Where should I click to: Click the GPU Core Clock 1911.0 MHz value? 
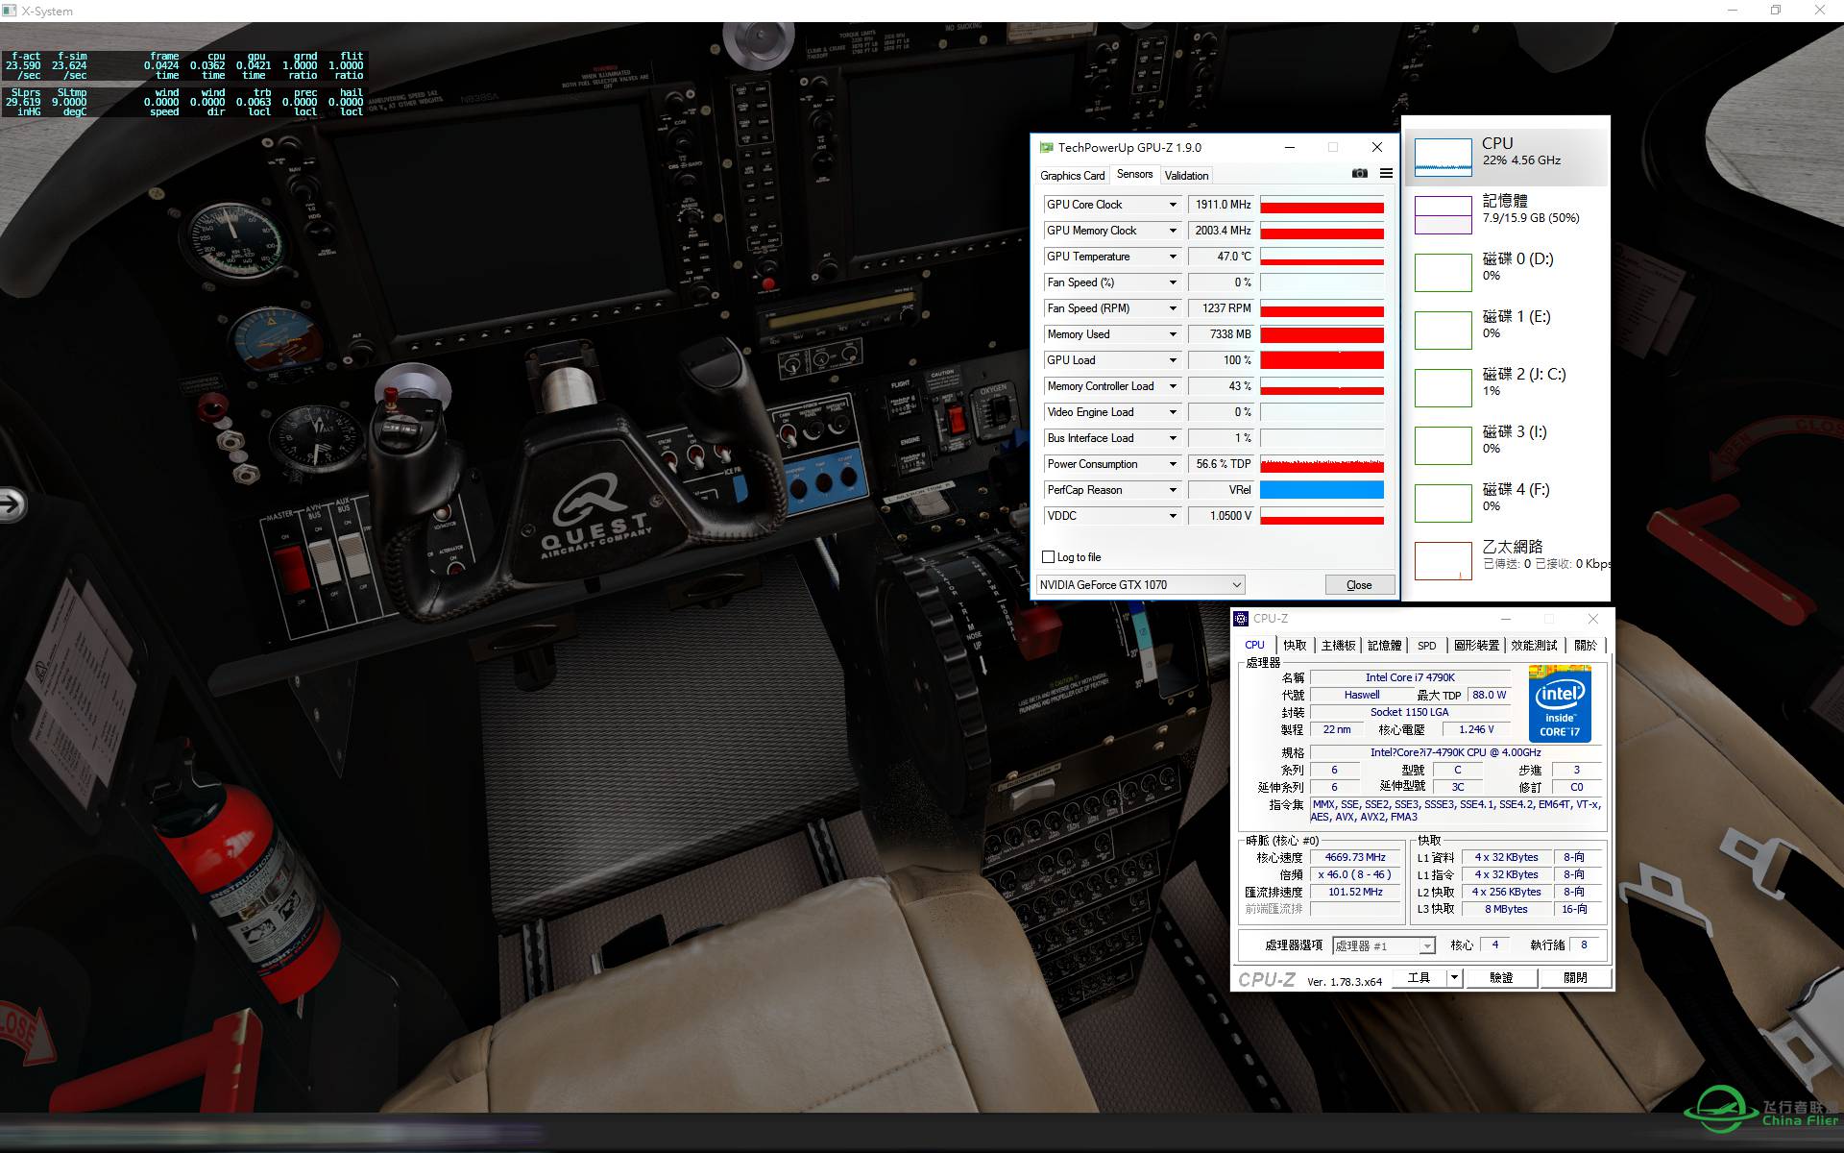coord(1222,205)
